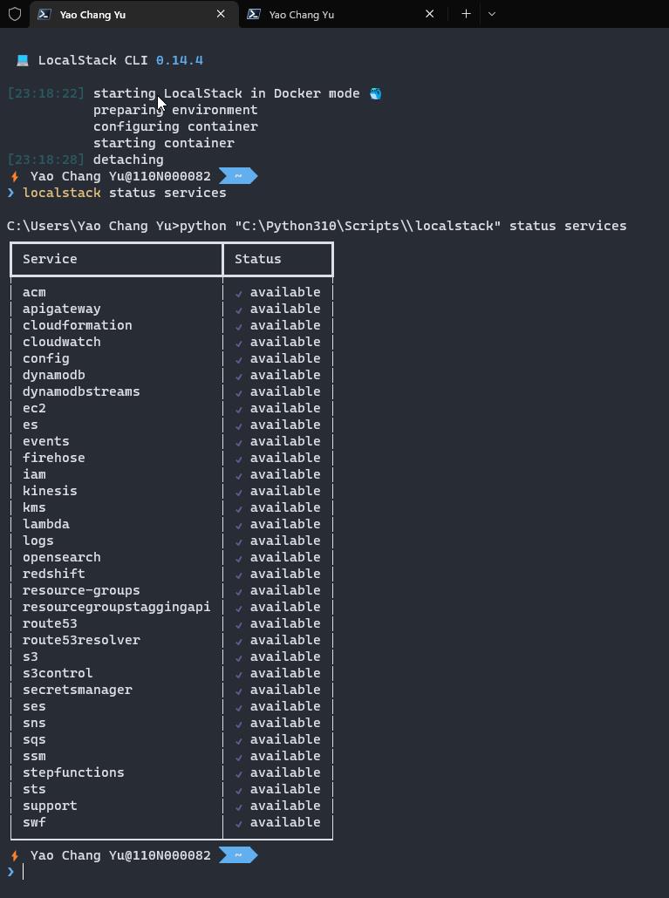Click the checkmark in the acm status row
The image size is (669, 898).
coord(239,293)
